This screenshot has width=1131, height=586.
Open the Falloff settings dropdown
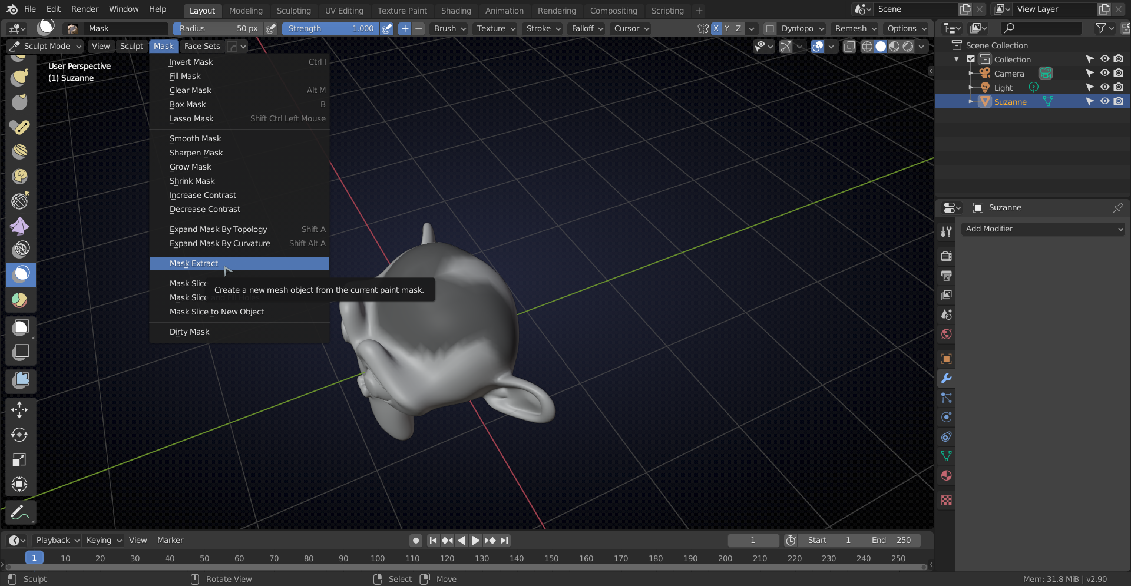(x=587, y=28)
